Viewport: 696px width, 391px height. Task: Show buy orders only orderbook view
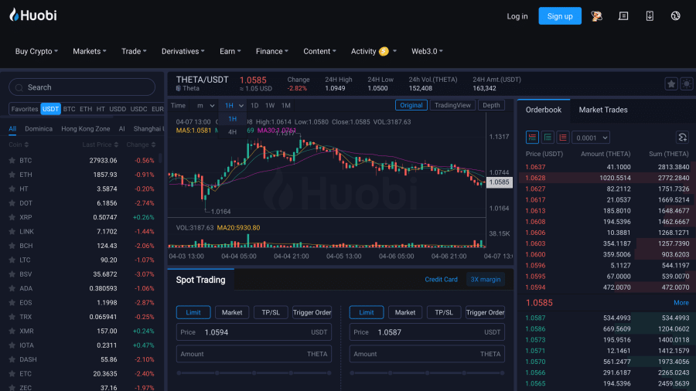tap(548, 138)
